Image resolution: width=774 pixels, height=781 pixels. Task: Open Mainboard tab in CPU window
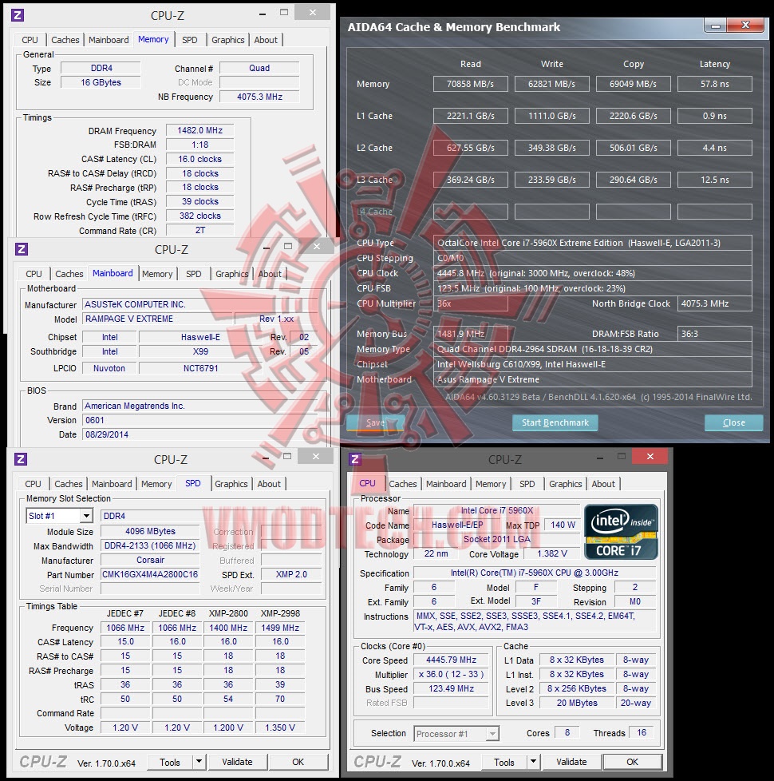(447, 484)
